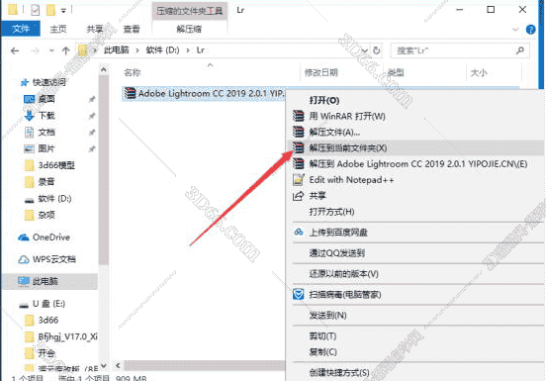Switch to the 共享 ribbon tab
Viewport: 546px width, 381px height.
(x=95, y=29)
